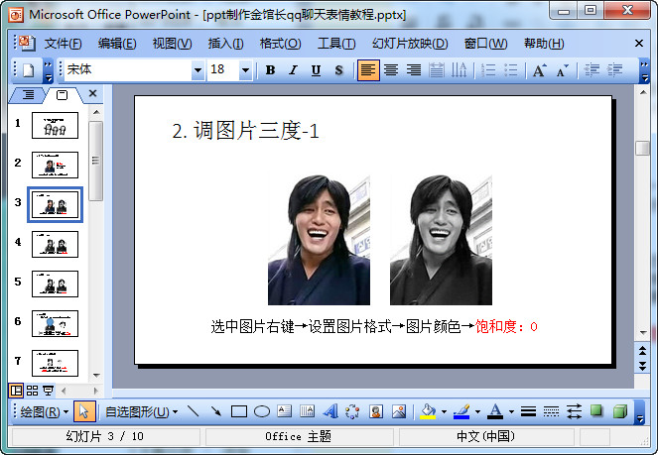The height and width of the screenshot is (455, 658).
Task: Switch to slide sorter view
Action: (x=33, y=391)
